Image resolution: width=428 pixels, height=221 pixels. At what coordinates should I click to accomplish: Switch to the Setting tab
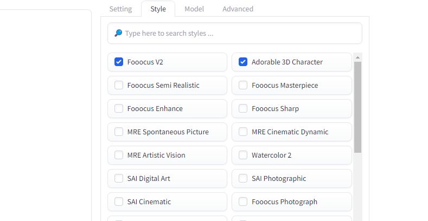(120, 9)
